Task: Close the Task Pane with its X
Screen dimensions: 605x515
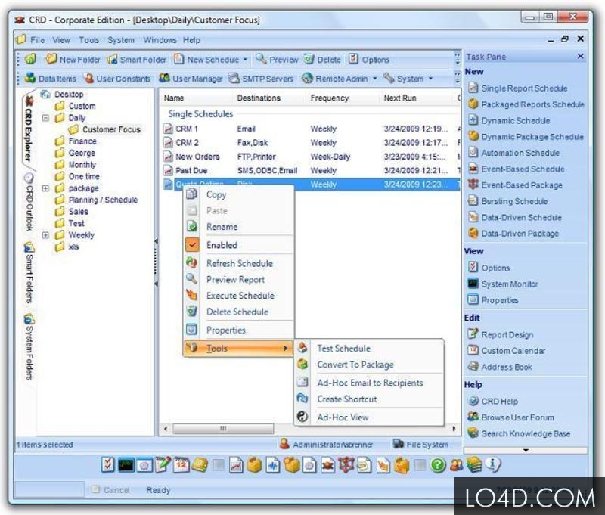Action: click(580, 56)
